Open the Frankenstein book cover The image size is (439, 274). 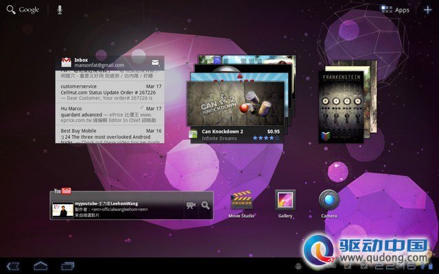point(341,107)
